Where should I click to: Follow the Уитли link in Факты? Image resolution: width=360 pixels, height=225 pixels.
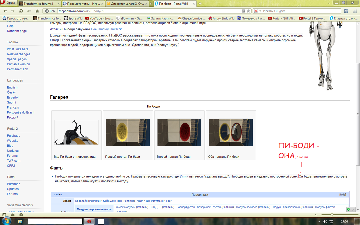(184, 176)
